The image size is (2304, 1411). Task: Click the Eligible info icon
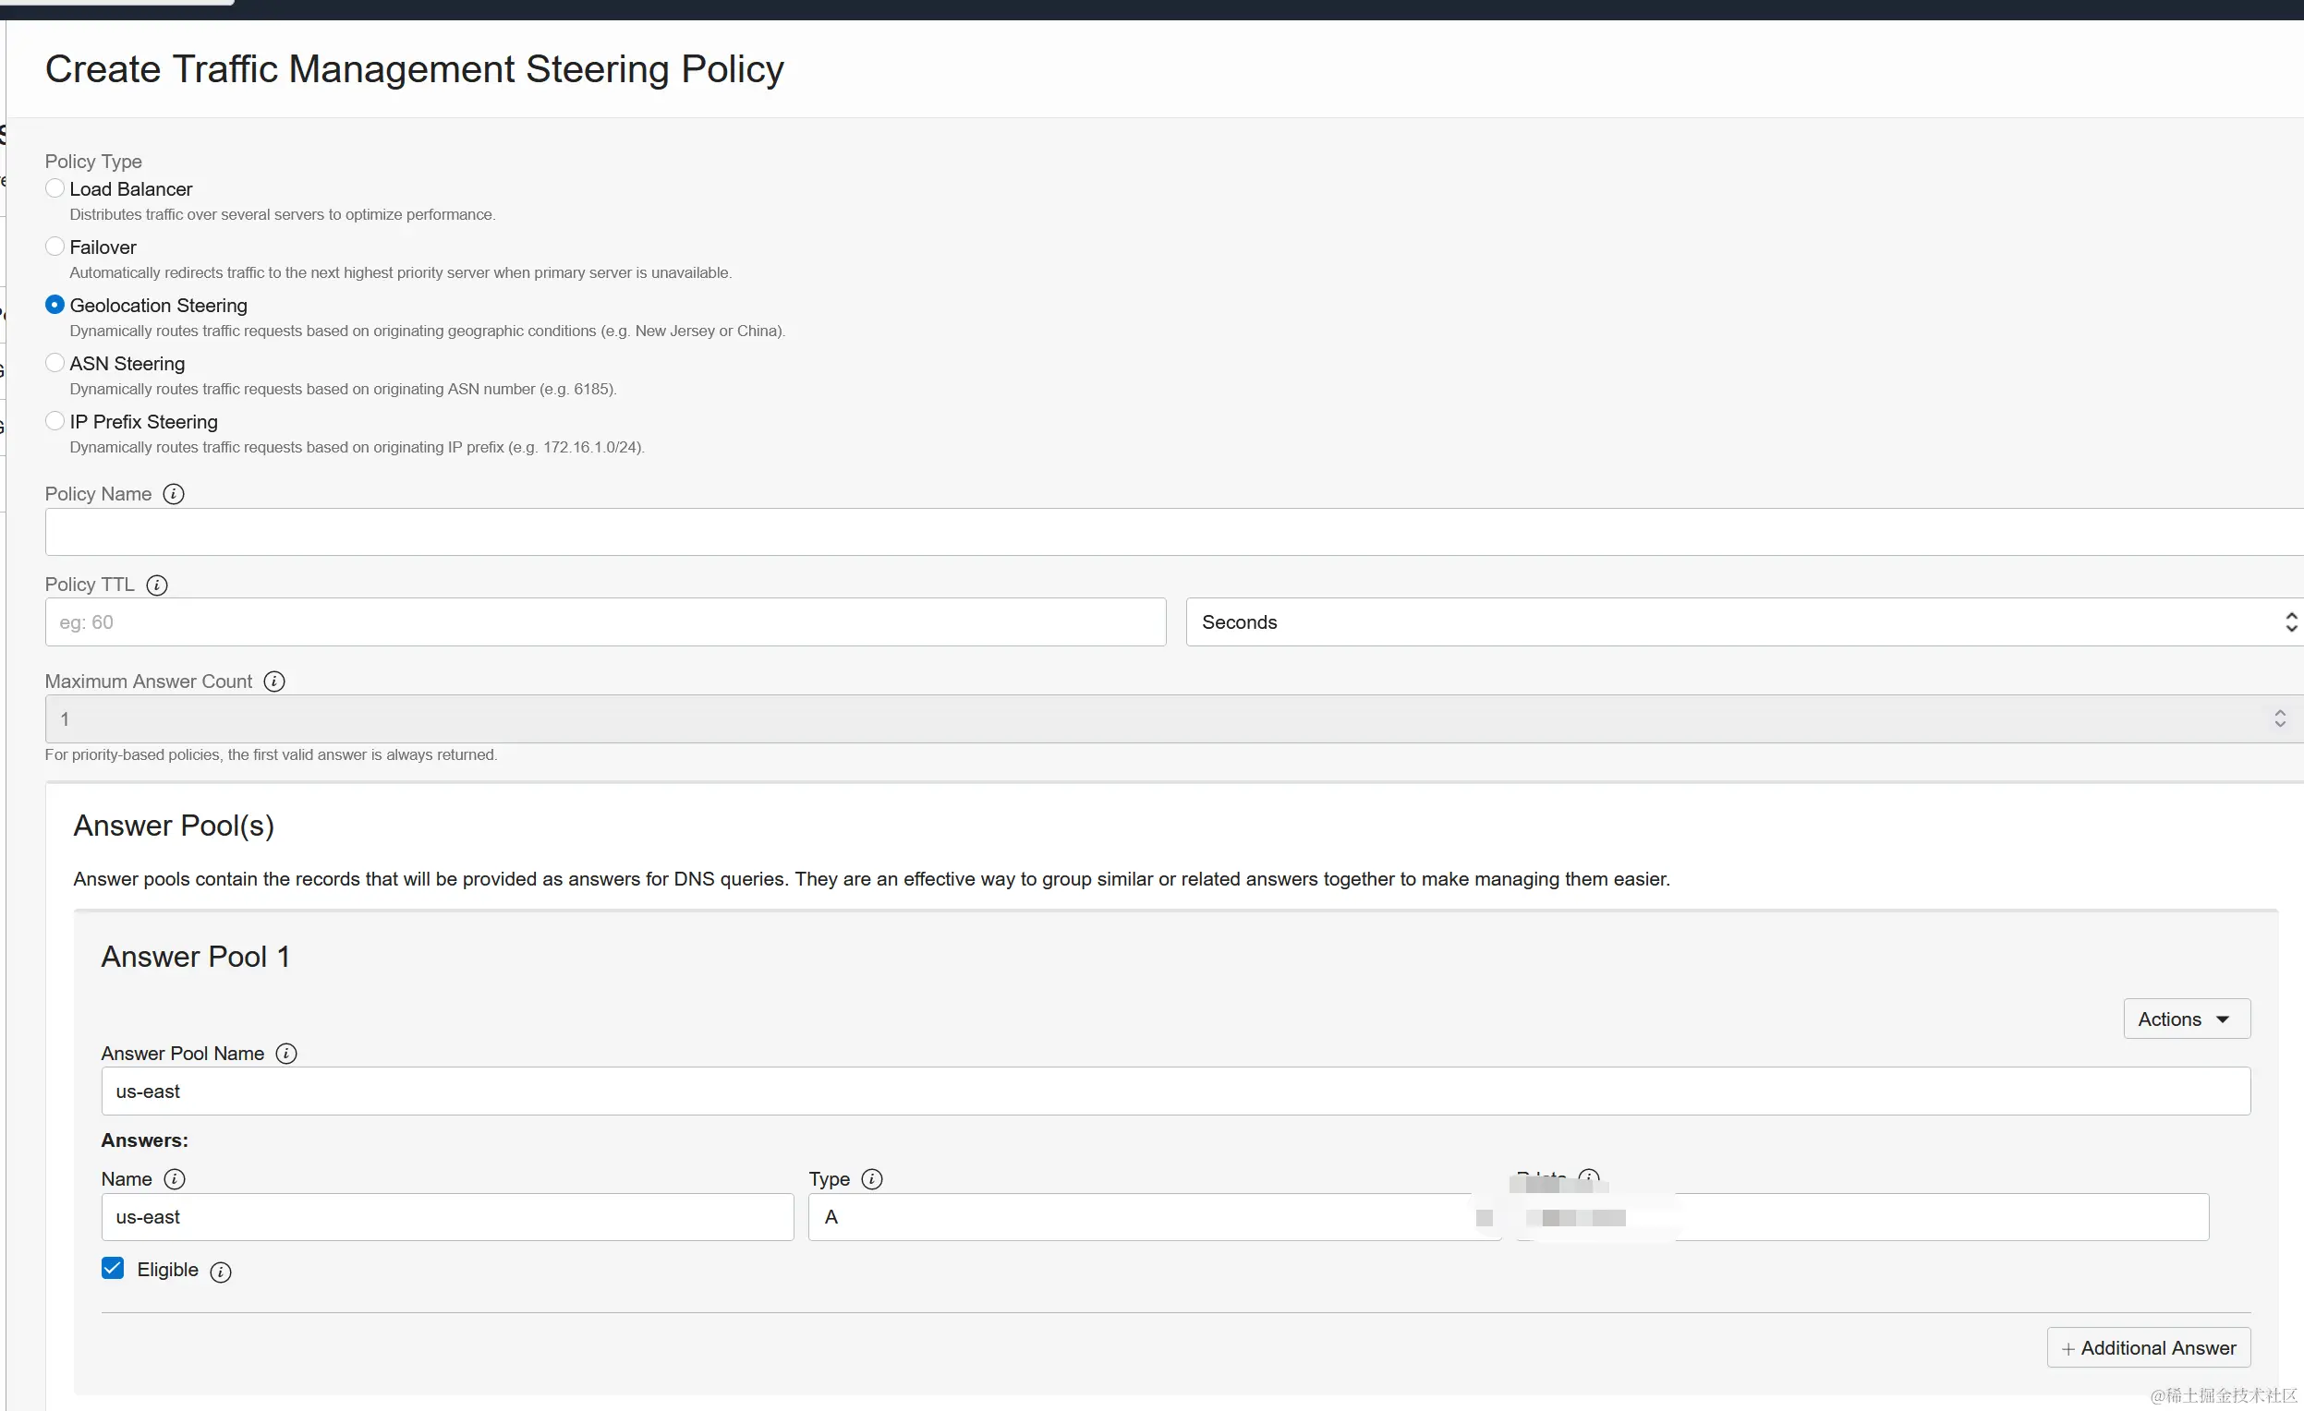click(221, 1271)
